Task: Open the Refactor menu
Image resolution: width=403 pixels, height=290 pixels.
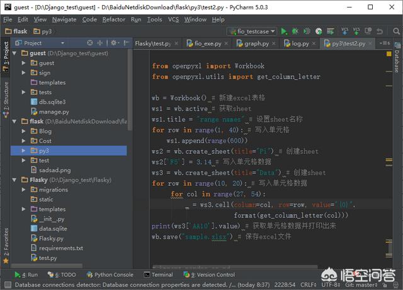Action: [x=113, y=19]
